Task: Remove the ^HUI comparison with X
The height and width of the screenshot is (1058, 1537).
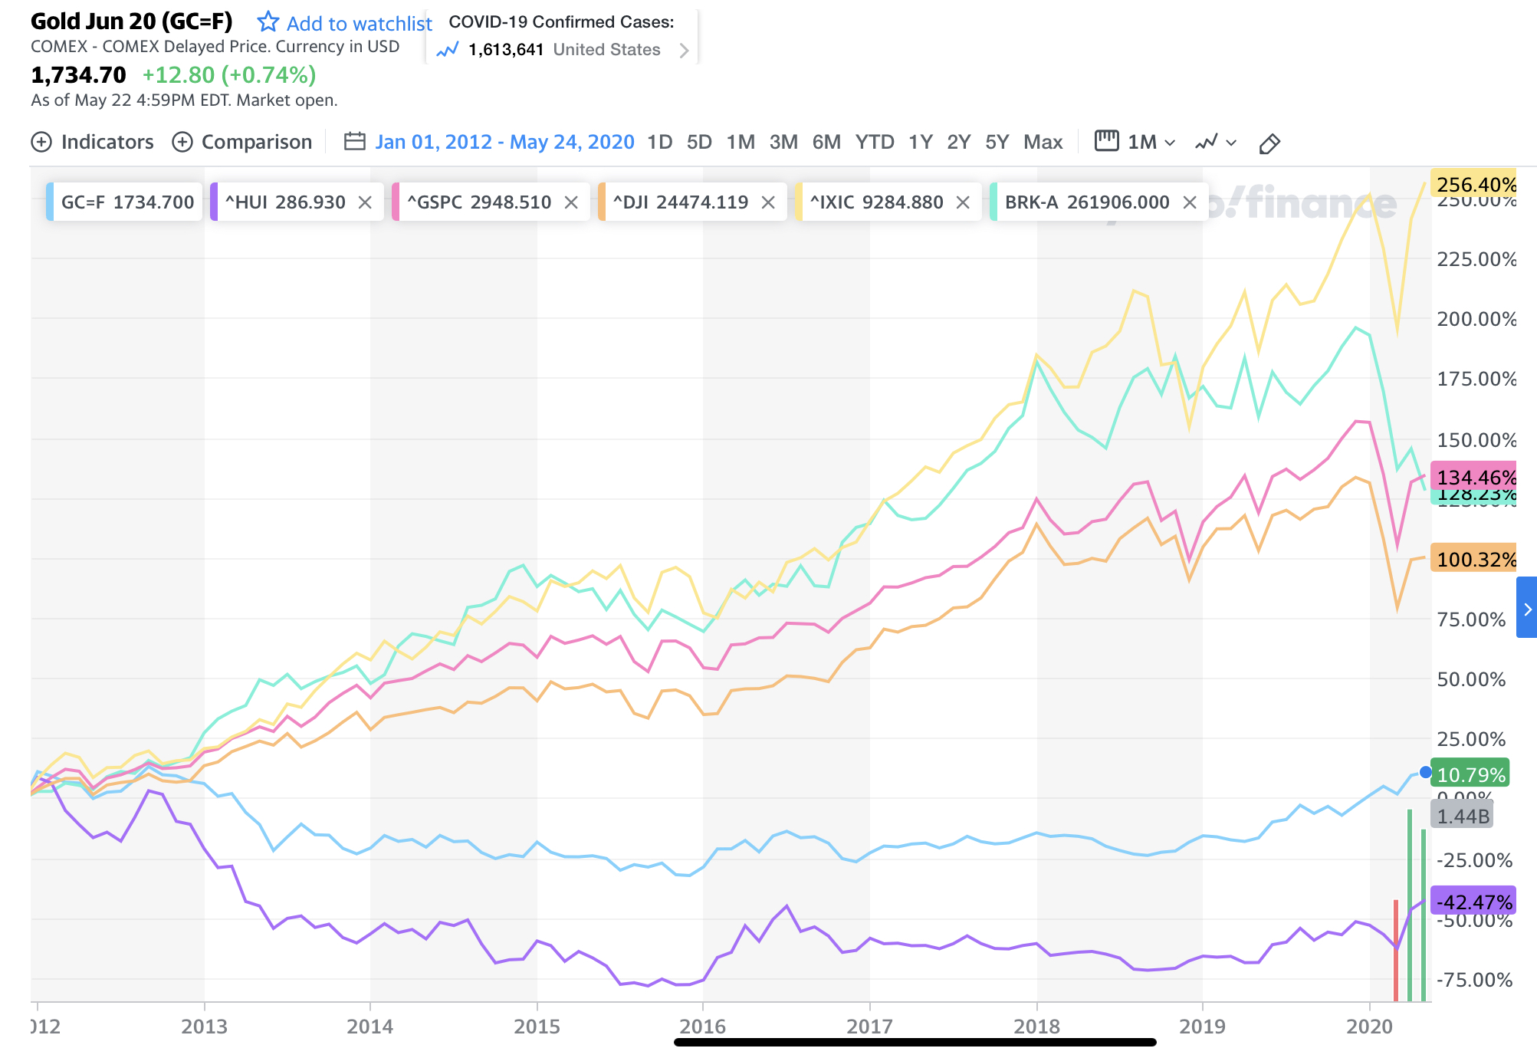Action: 366,202
